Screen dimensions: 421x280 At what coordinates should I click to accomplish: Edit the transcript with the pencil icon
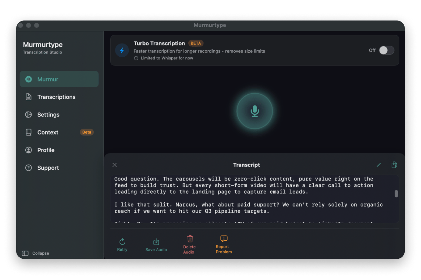(379, 165)
